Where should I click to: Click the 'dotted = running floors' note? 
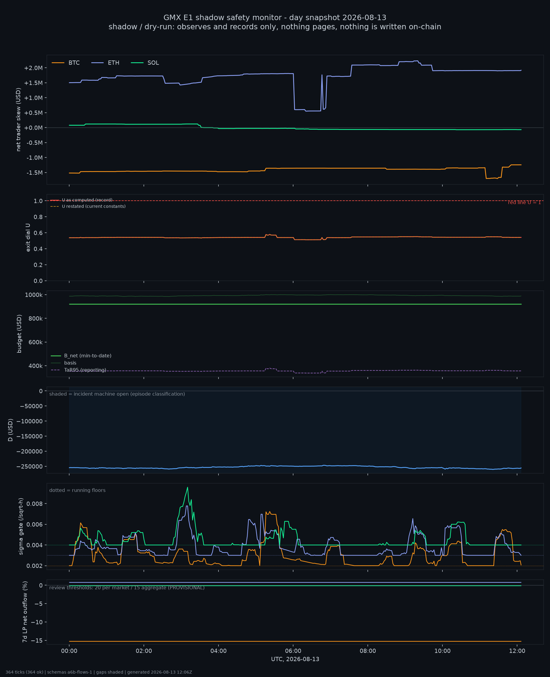77,490
